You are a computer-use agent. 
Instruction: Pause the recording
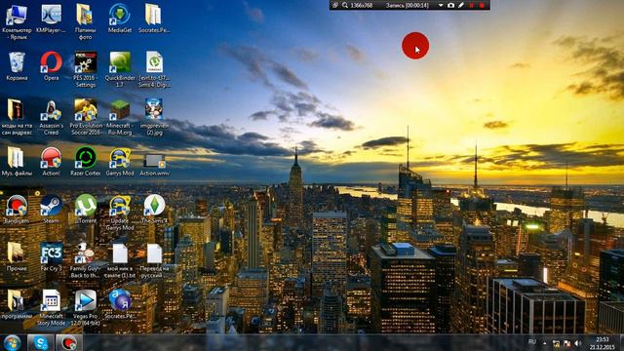pyautogui.click(x=472, y=5)
